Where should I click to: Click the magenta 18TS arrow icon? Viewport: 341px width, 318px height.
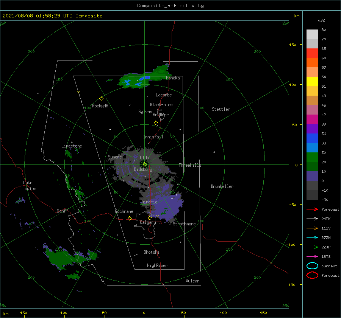tap(312, 257)
